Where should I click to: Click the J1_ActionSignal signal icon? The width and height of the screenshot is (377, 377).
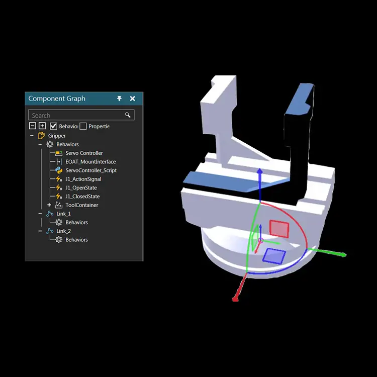pyautogui.click(x=59, y=179)
